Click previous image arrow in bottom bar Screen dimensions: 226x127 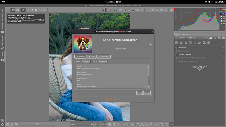tap(124, 124)
